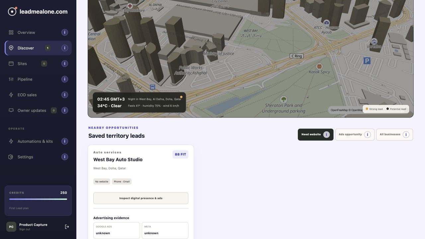Click the sign out arrow icon
Viewport: 425px width, 239px height.
[67, 227]
